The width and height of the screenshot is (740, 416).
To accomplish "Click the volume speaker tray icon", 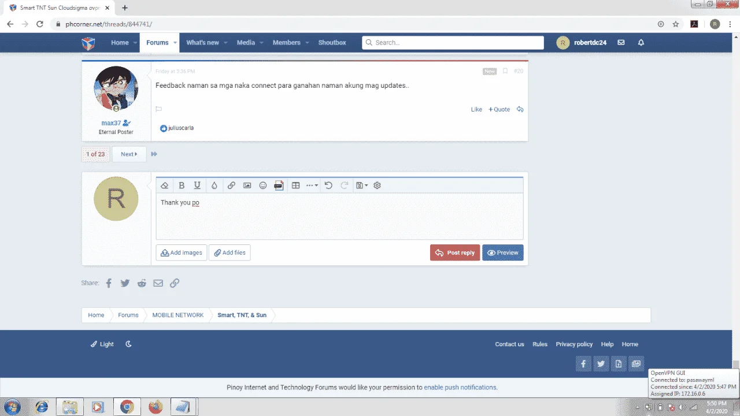I will (682, 407).
